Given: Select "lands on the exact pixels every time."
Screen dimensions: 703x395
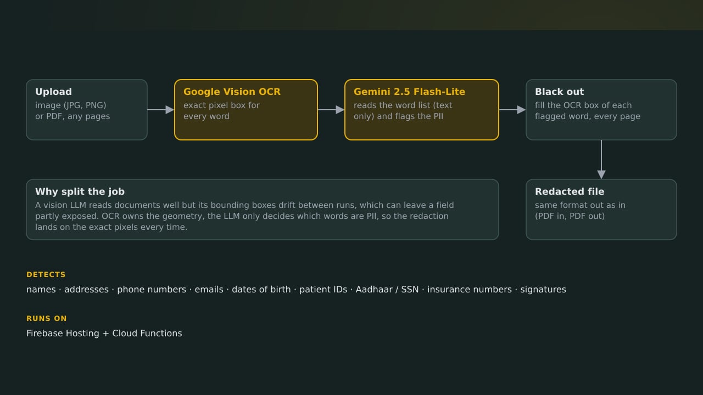Looking at the screenshot, I should pyautogui.click(x=111, y=227).
